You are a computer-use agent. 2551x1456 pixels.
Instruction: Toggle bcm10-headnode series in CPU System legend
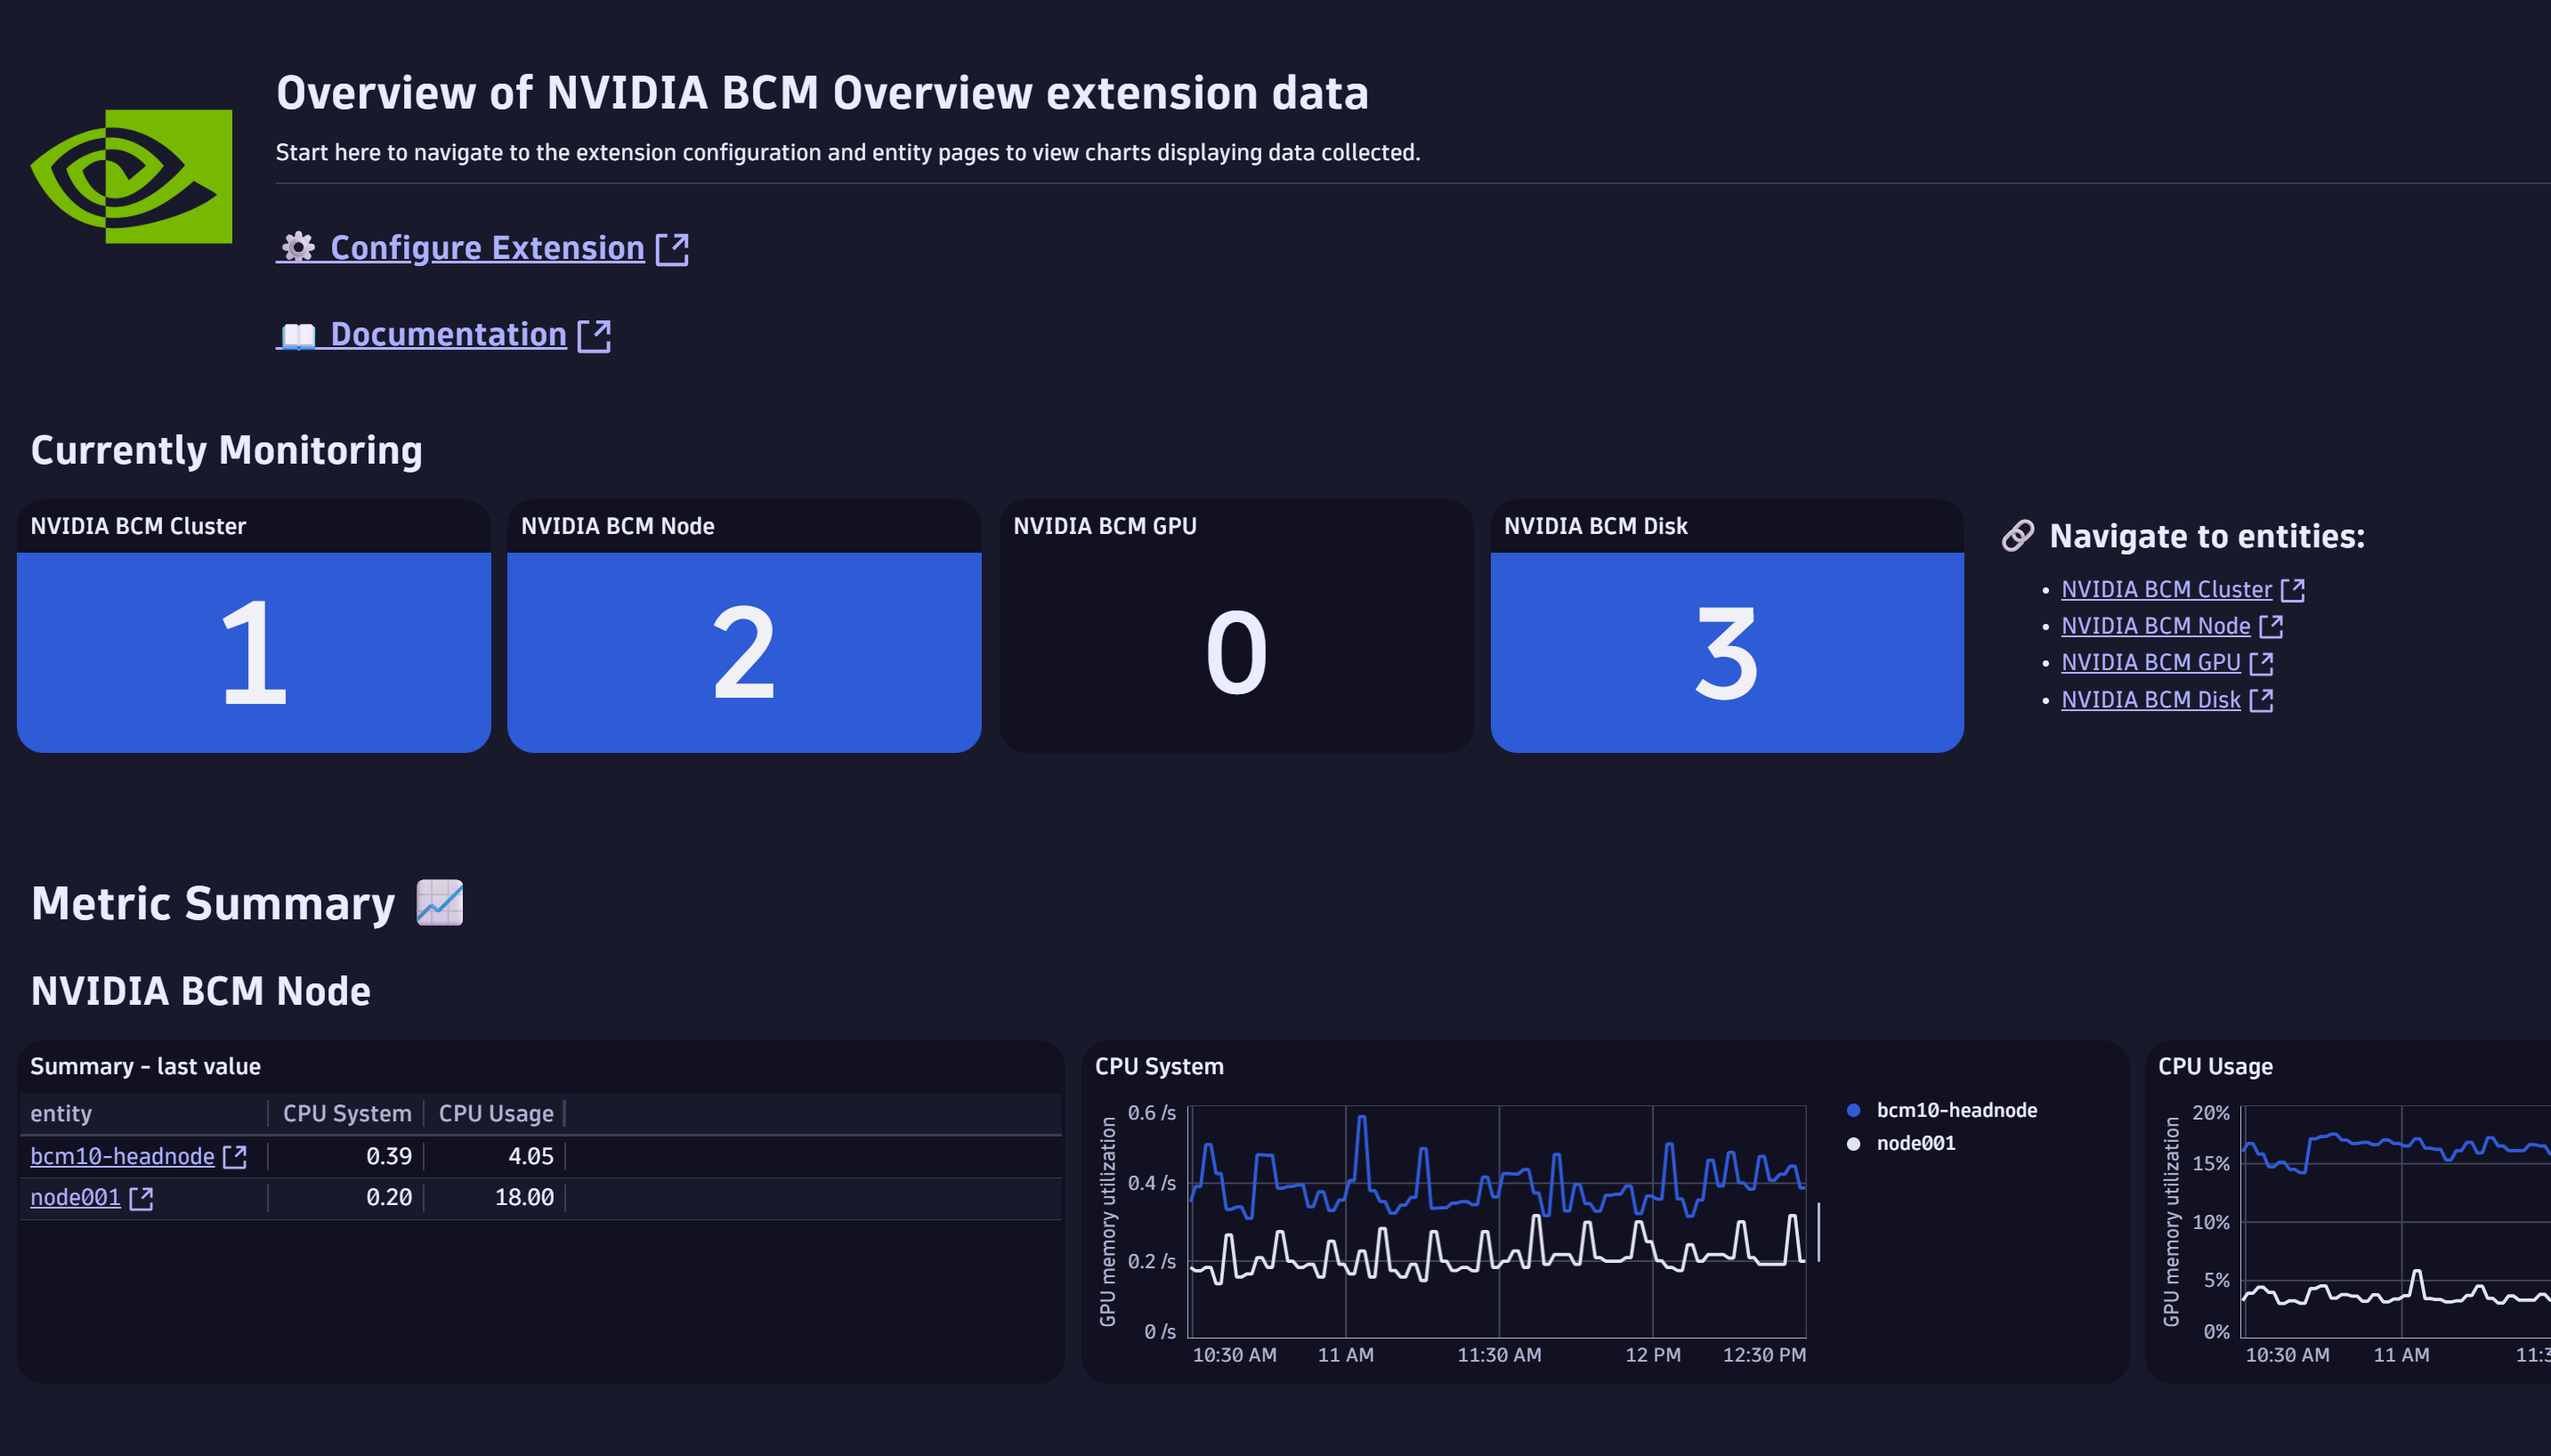pos(1956,1110)
